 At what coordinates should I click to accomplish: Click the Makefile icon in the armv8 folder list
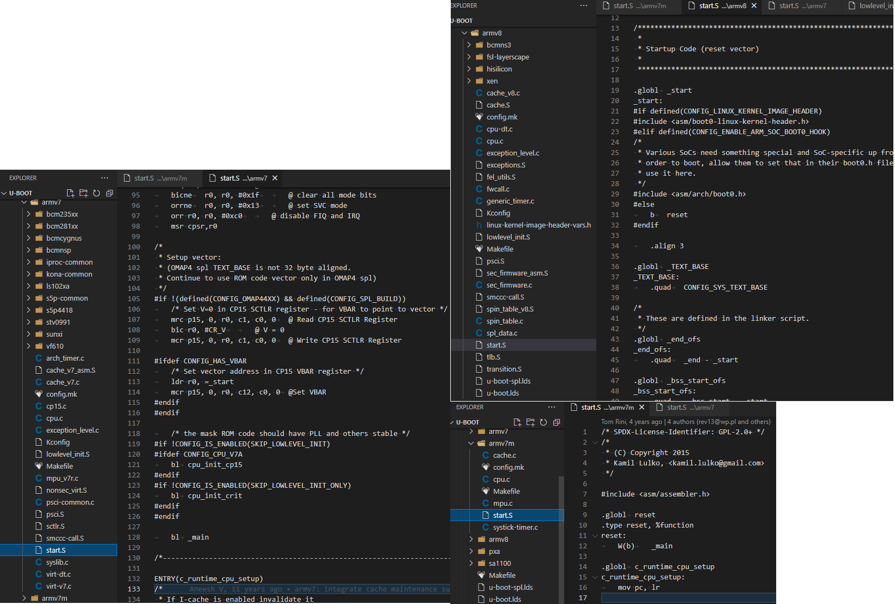coord(479,249)
